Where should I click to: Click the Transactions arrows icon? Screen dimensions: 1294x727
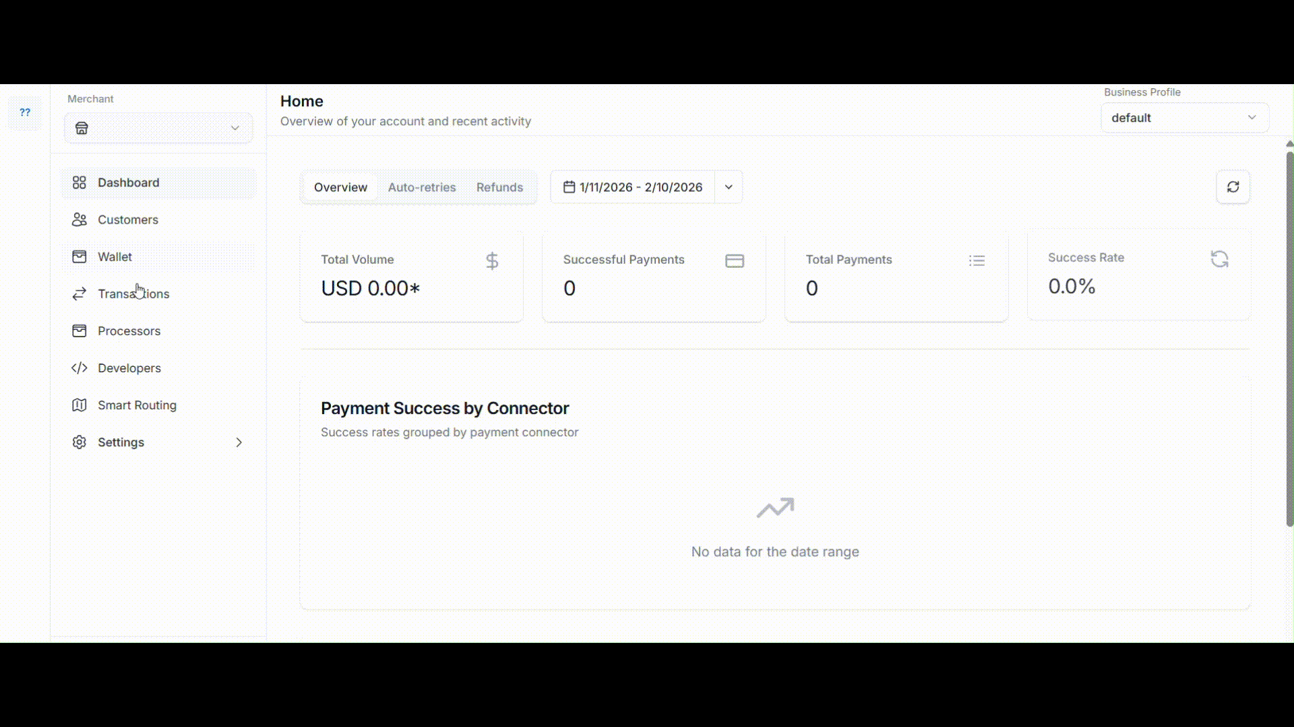79,293
